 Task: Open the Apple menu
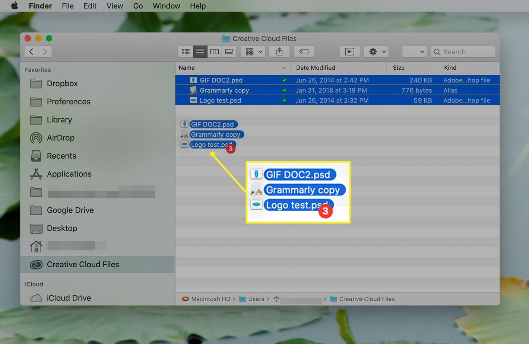tap(15, 6)
